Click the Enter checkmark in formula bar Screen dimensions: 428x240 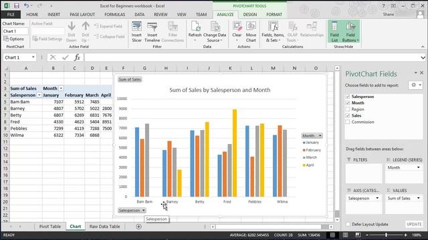pos(66,57)
